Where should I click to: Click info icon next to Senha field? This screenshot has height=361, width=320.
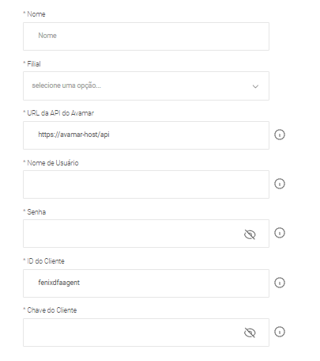[280, 233]
